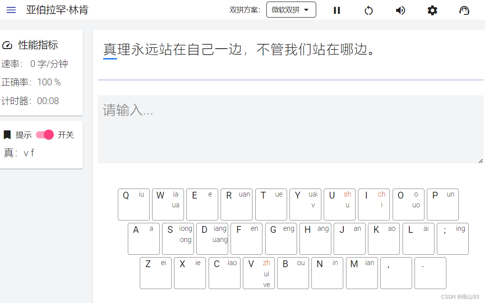Click the hint text 真: v f

click(x=19, y=153)
